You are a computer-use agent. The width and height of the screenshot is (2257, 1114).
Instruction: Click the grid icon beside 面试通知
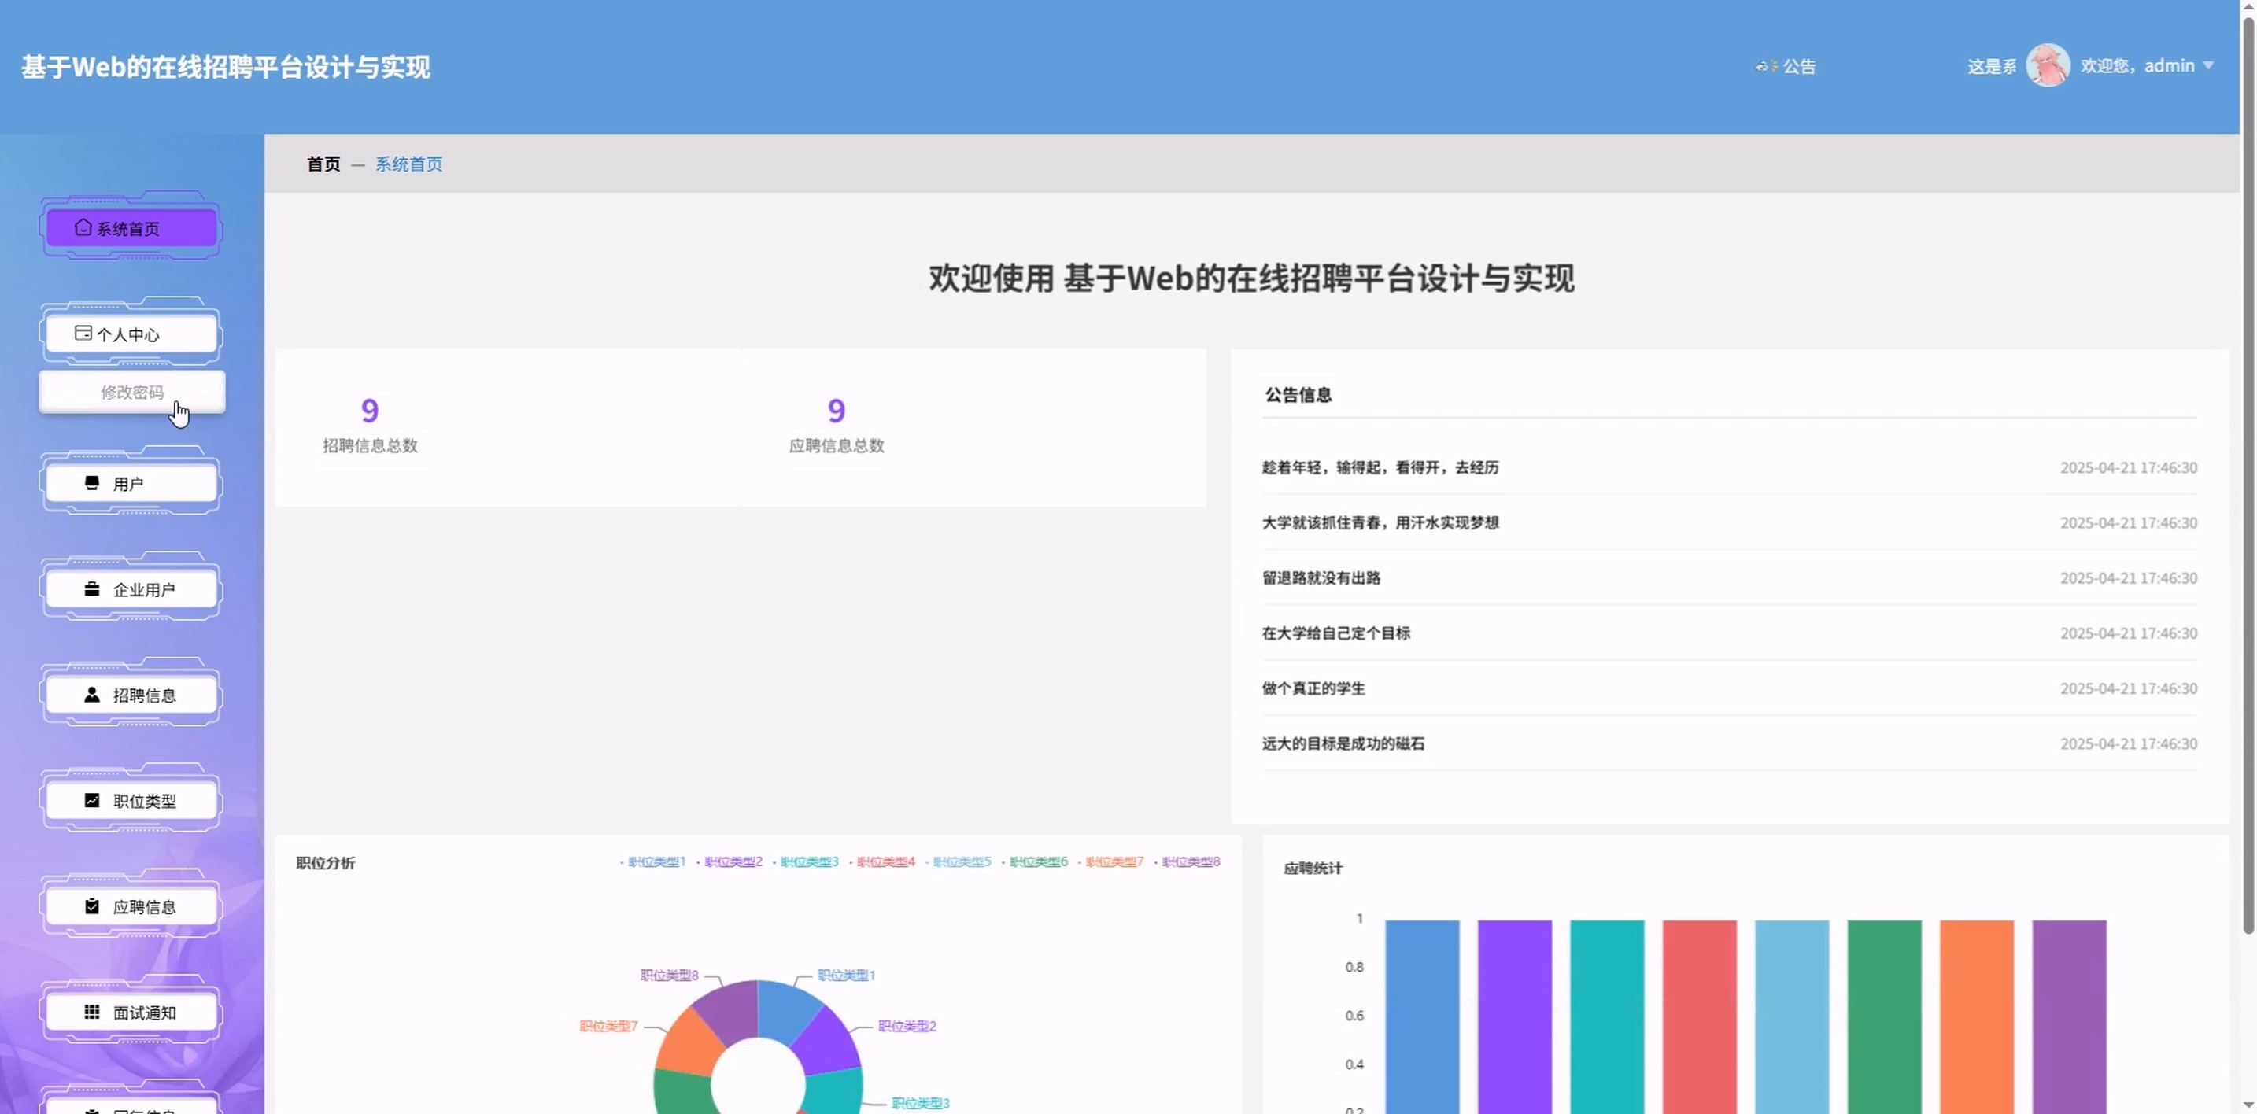pos(92,1013)
